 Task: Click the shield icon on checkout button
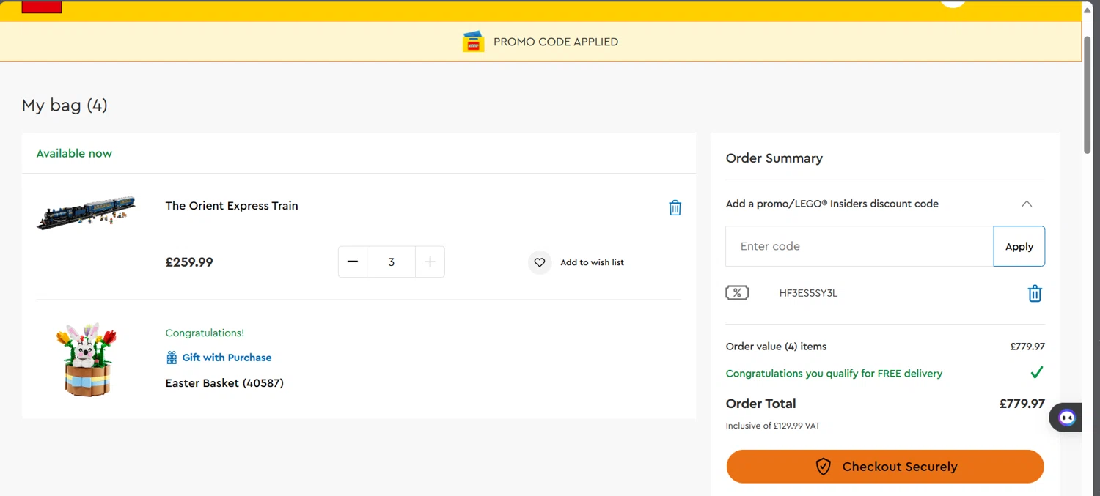click(x=823, y=467)
